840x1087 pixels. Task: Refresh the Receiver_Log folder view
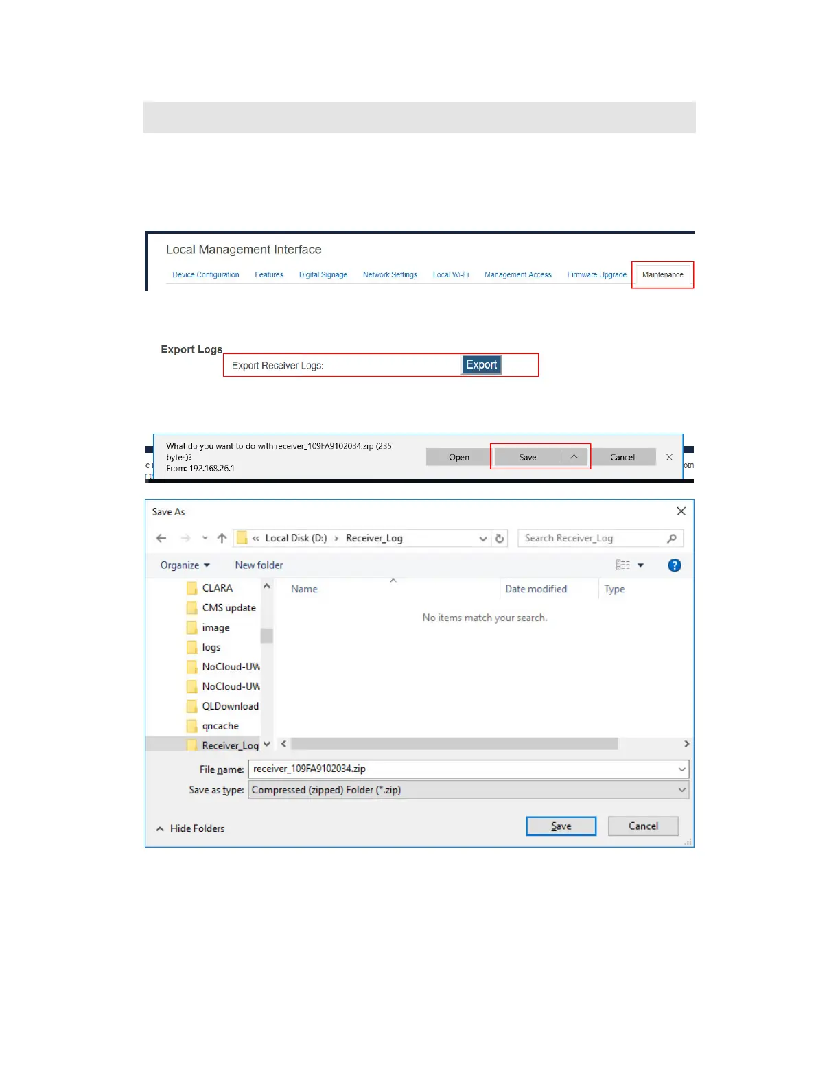[x=500, y=539]
